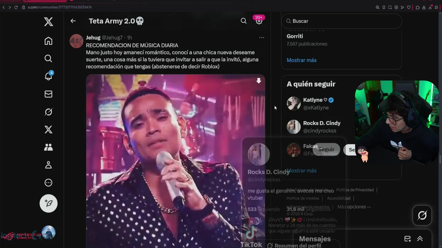
Task: Open Jehug's profile avatar on the post
Action: click(77, 41)
